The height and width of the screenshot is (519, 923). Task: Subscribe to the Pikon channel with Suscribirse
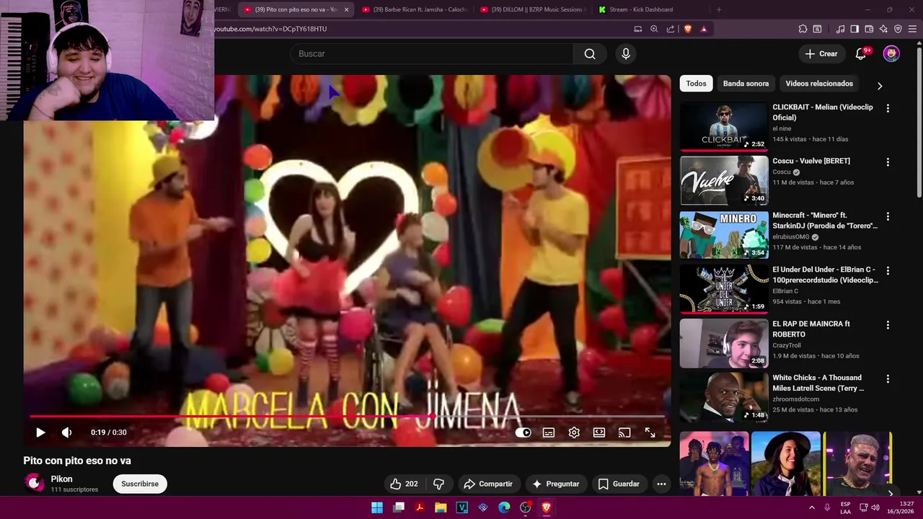[x=140, y=484]
